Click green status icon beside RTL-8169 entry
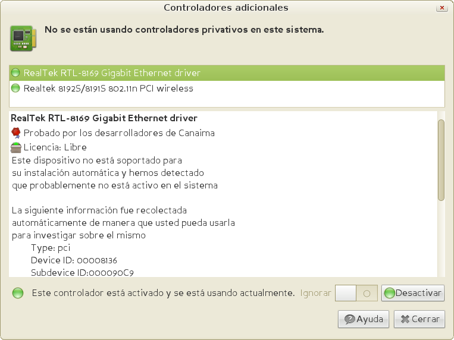Viewport: 454px width, 340px height. tap(16, 73)
